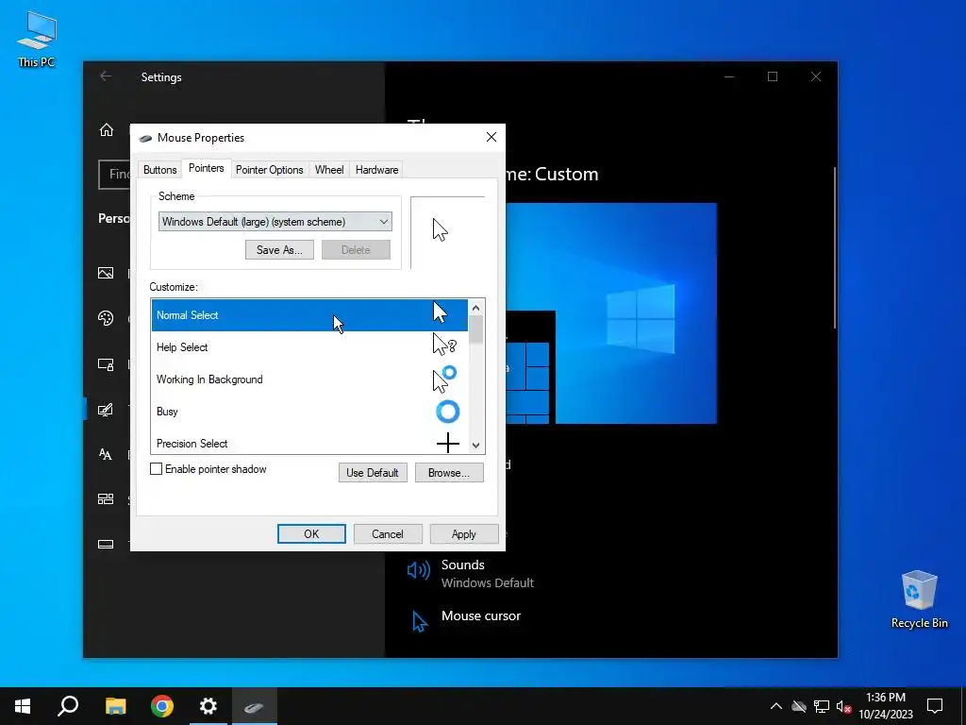The width and height of the screenshot is (966, 725).
Task: Click the Use Default button
Action: point(373,473)
